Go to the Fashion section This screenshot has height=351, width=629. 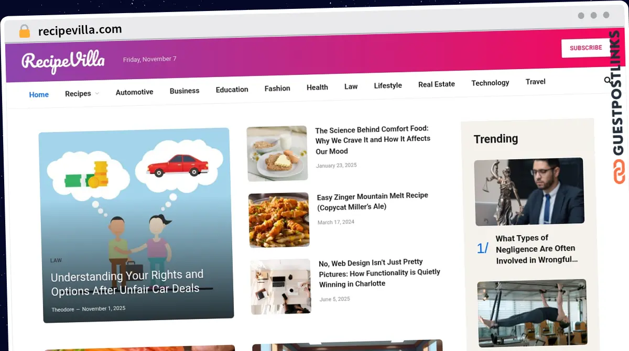[x=277, y=89]
